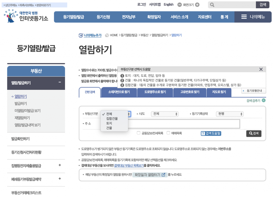This screenshot has height=197, width=273.
Task: Click external link icon on 확정일자 열람하기
Action: coord(163,175)
